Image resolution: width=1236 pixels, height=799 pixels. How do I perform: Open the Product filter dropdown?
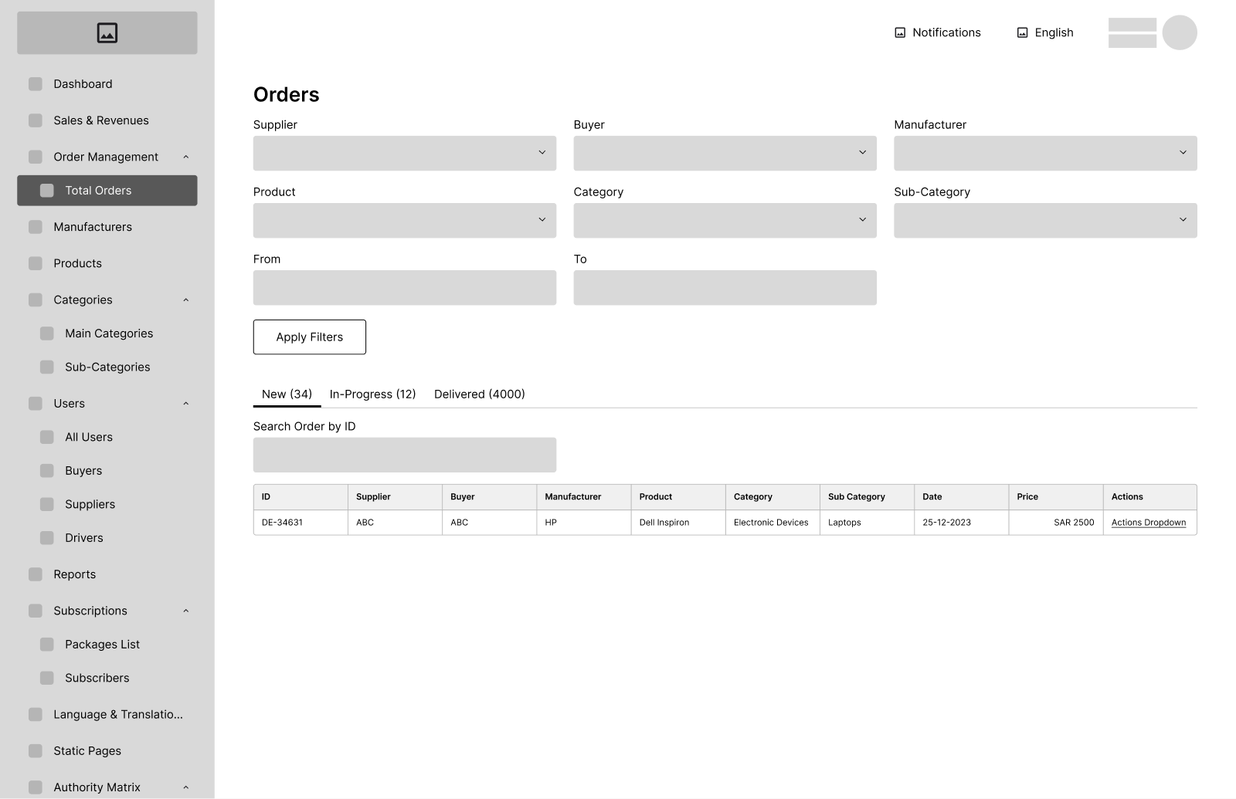[x=405, y=220]
